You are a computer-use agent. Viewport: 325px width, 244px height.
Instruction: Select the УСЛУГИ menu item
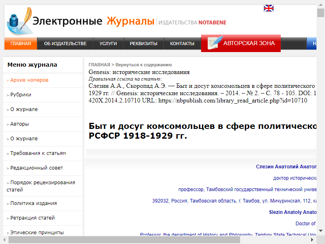point(108,44)
